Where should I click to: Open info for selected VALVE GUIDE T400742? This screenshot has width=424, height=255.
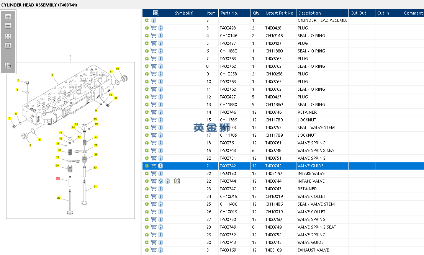point(160,166)
